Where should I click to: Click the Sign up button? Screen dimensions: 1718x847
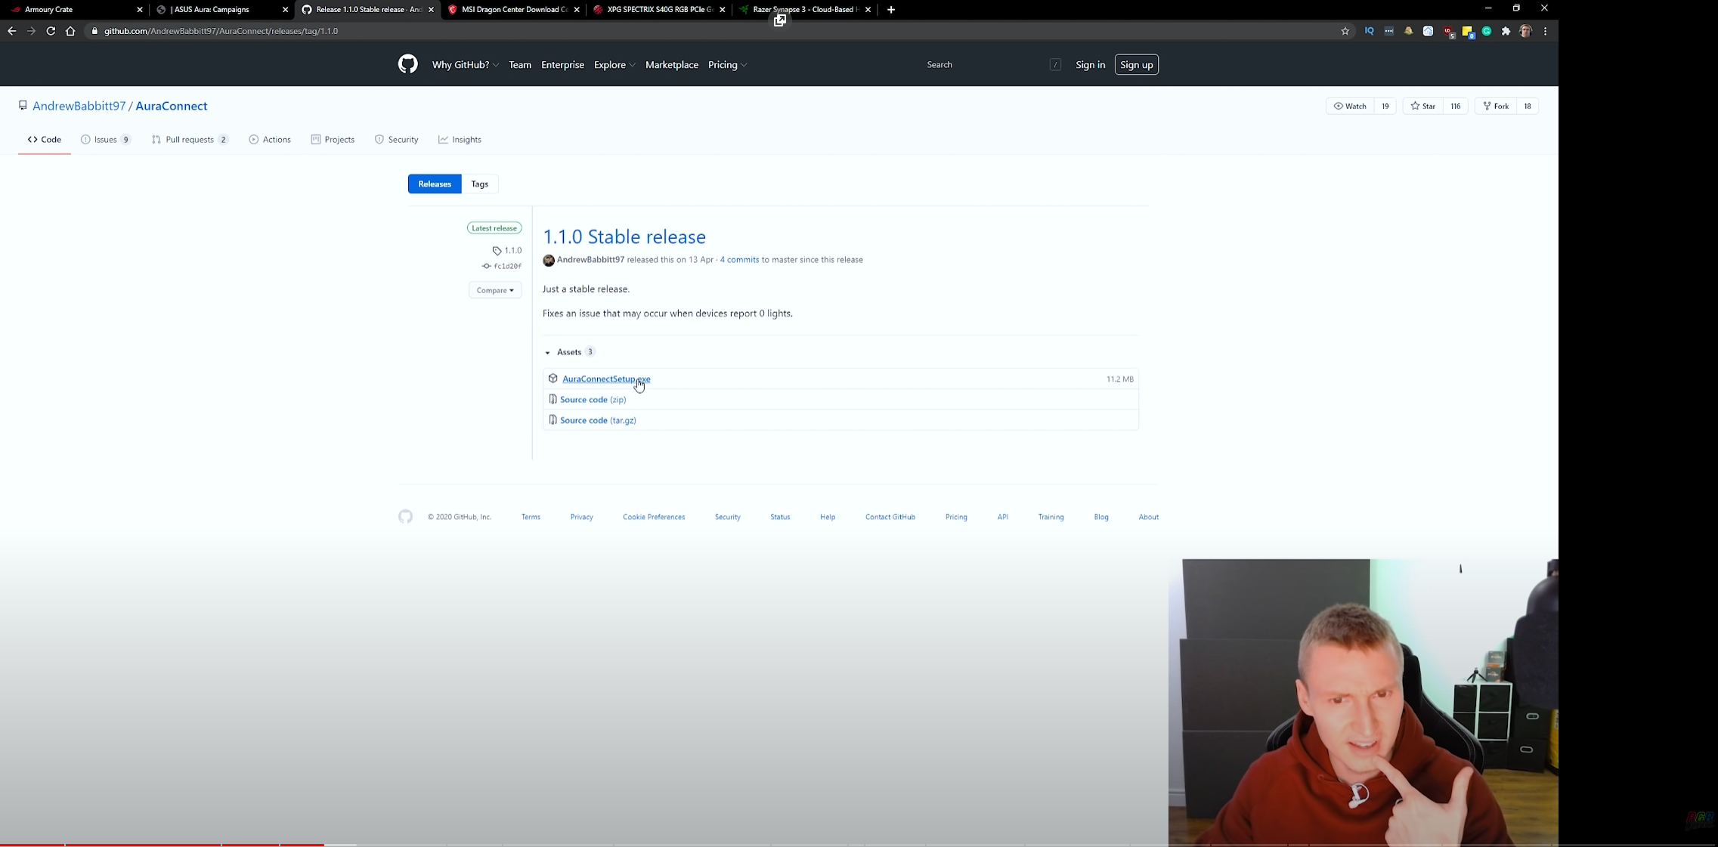(1136, 65)
